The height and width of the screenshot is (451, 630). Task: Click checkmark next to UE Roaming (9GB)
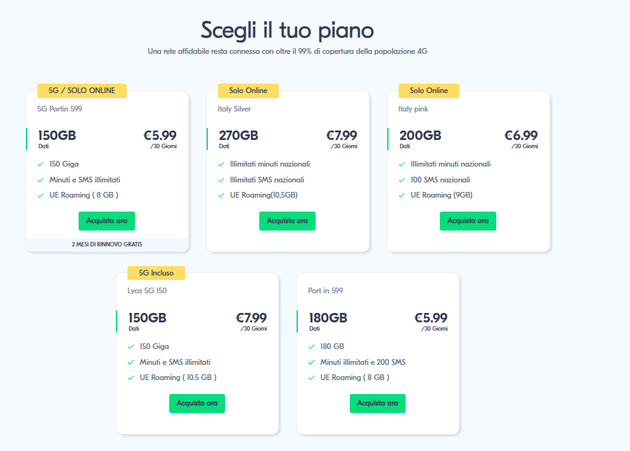point(402,195)
